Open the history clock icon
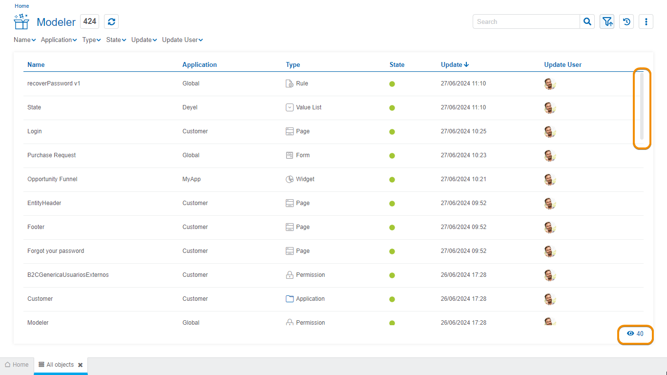Viewport: 667px width, 375px height. (626, 21)
